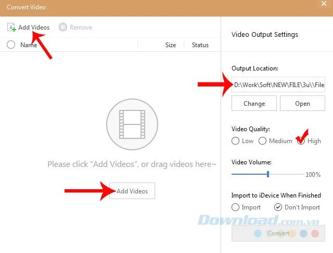Sort by the Status column header
The image size is (333, 253).
[x=200, y=45]
